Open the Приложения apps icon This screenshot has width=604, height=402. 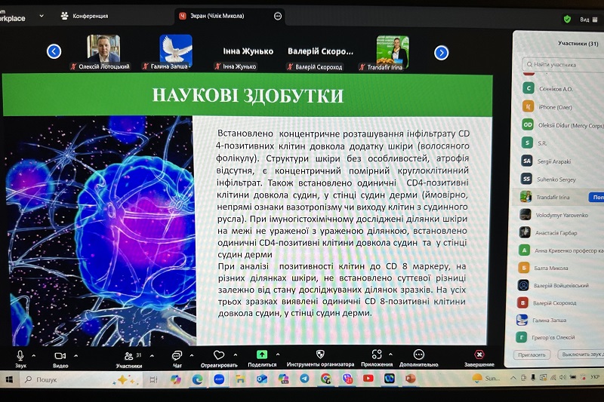[x=377, y=354]
